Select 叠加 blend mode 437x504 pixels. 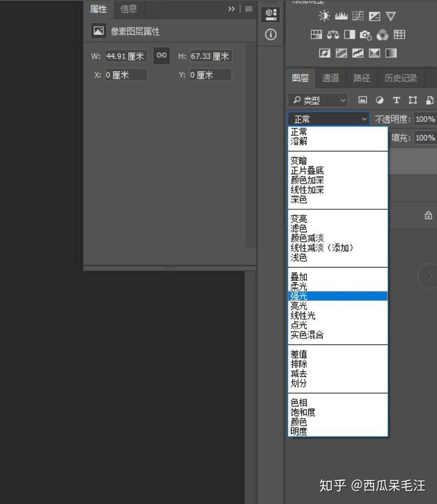[x=338, y=277]
